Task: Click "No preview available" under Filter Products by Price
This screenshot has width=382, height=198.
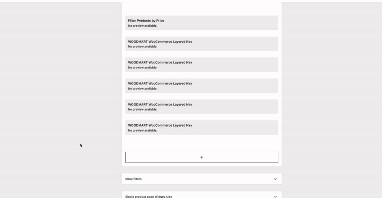Action: (142, 26)
